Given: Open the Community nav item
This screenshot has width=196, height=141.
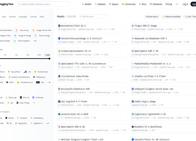Looking at the screenshot, I should pos(129,4).
